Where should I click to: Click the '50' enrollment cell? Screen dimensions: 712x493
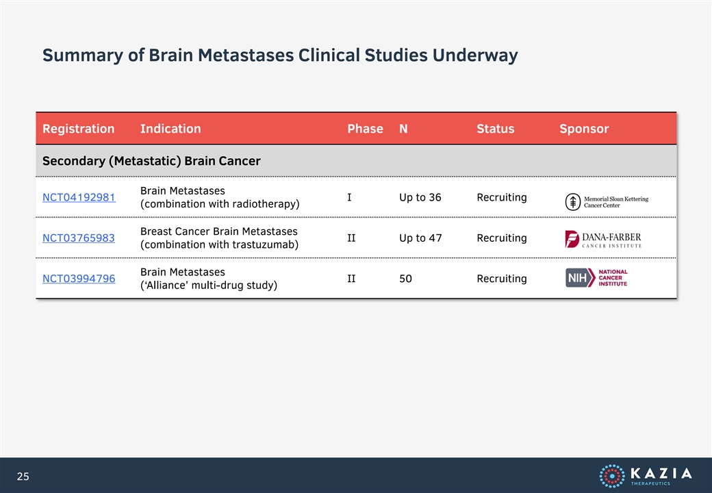tap(405, 279)
